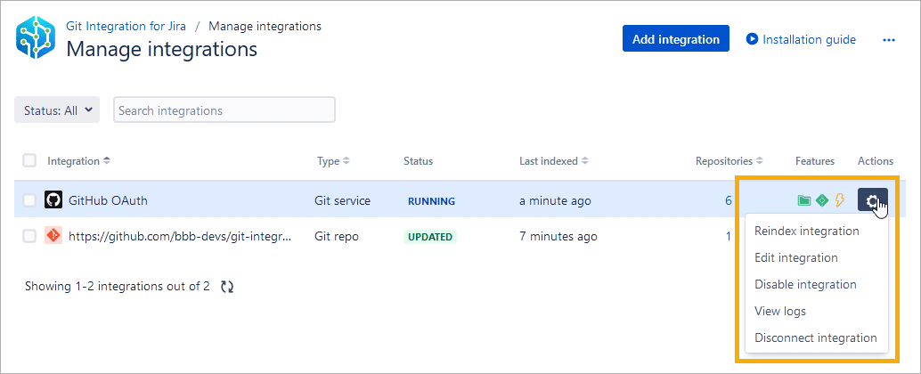Toggle the select-all integrations checkbox
The width and height of the screenshot is (921, 374).
point(29,160)
